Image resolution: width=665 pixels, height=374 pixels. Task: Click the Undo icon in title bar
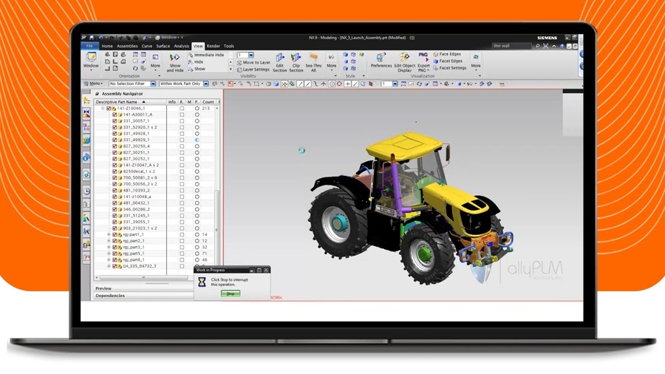pos(100,38)
